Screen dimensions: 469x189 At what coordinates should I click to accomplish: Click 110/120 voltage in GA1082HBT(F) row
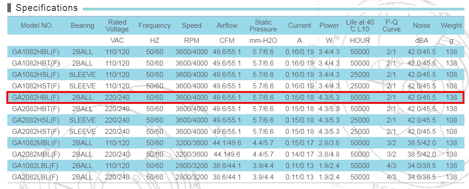point(117,63)
